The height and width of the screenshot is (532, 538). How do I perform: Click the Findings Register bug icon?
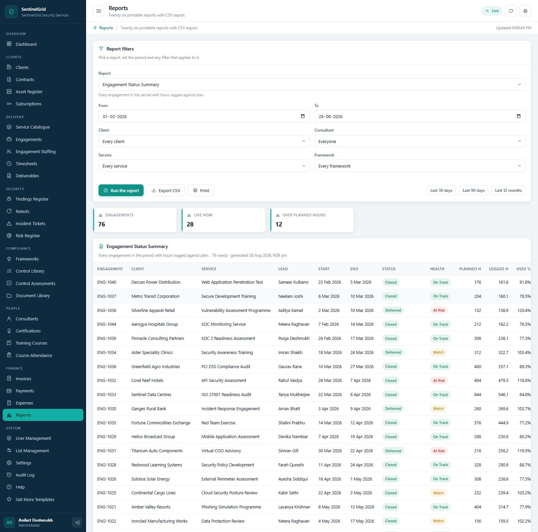click(x=9, y=199)
